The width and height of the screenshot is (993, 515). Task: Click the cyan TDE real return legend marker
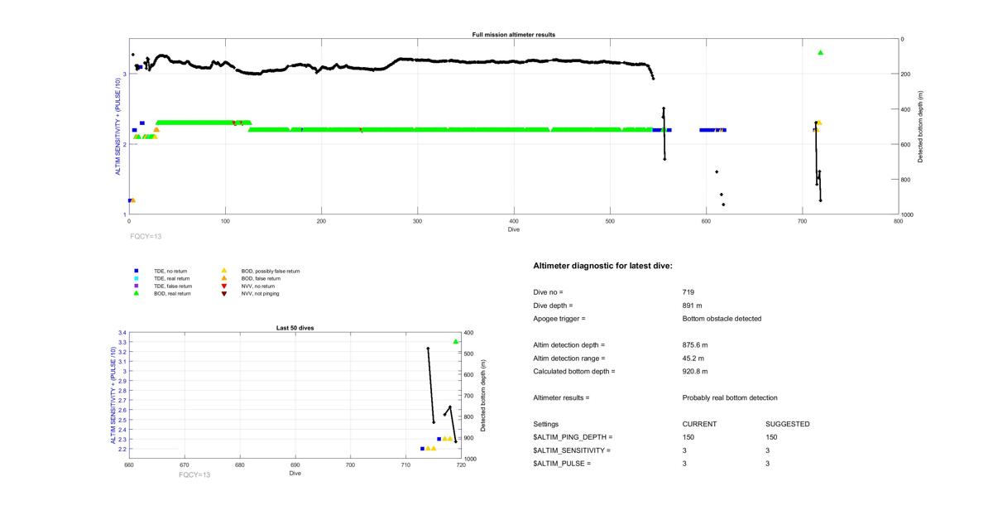137,278
